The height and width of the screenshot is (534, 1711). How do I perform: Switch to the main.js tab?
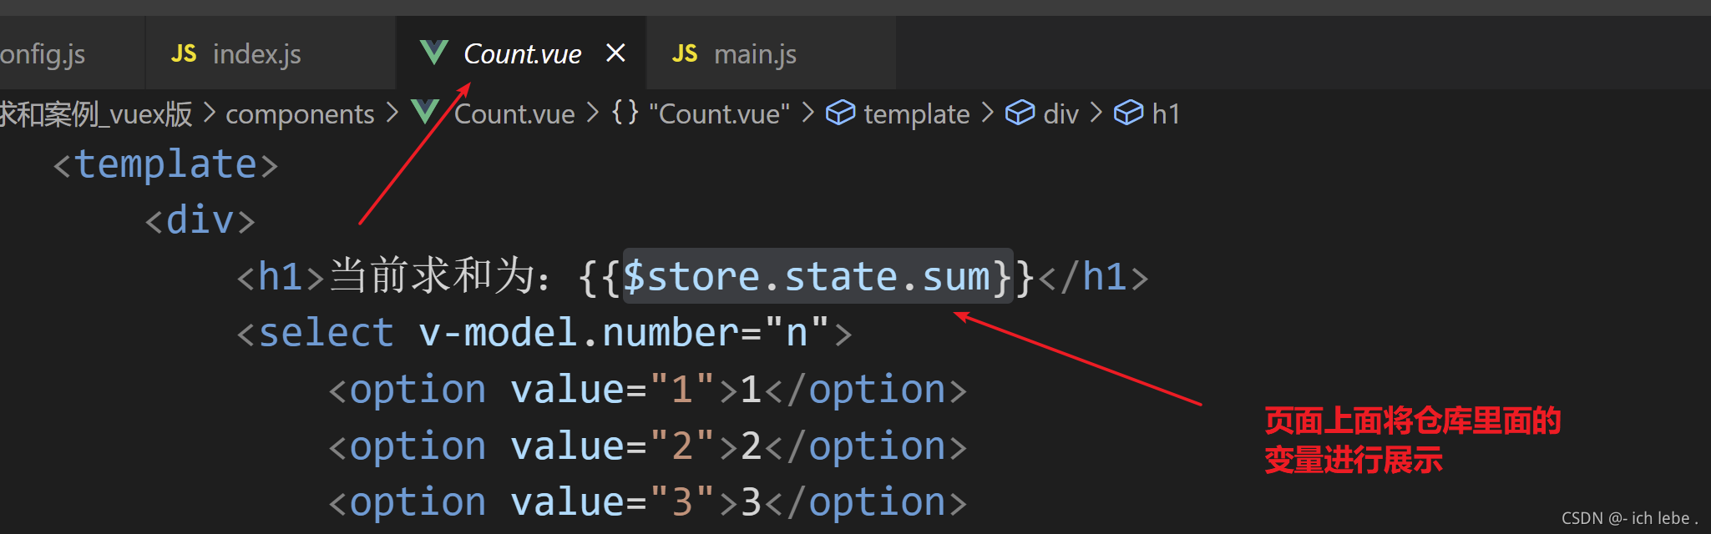click(x=771, y=53)
